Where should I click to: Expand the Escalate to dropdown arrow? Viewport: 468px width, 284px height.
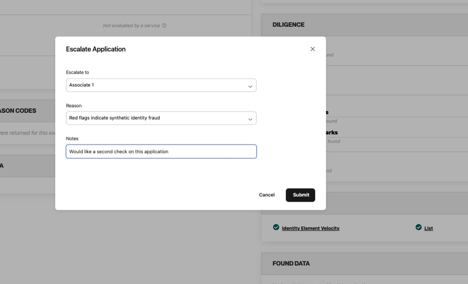pyautogui.click(x=250, y=86)
